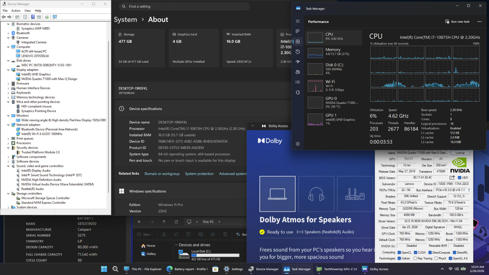Viewport: 489px width, 275px height.
Task: Expand the Processors node in Device Manager
Action: point(8,143)
